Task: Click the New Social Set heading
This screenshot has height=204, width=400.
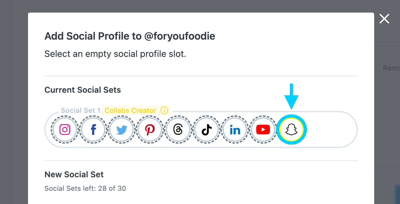Action: point(74,174)
